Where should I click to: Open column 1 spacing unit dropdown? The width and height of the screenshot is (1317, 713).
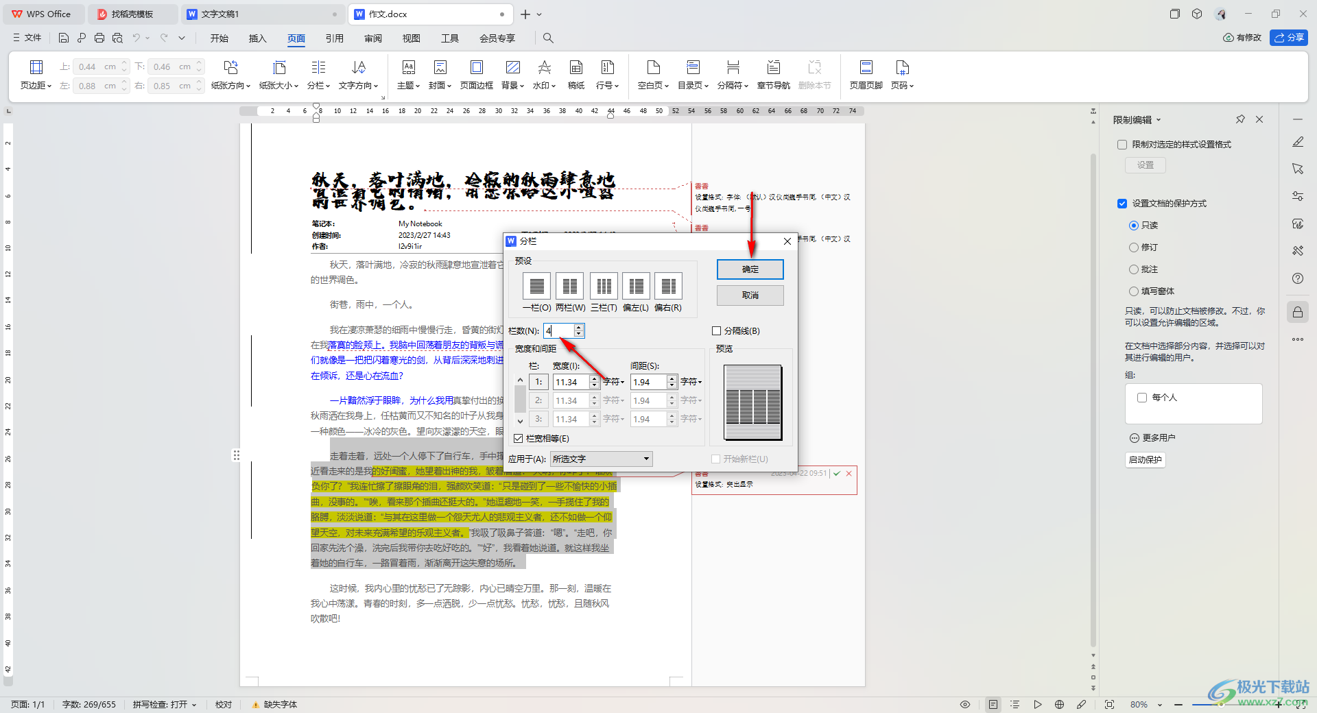(691, 382)
